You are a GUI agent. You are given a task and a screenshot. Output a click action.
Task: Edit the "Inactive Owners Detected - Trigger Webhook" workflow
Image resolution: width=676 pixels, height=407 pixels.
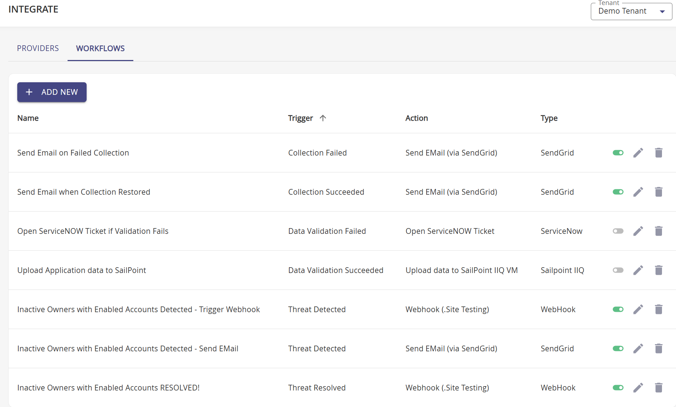638,309
